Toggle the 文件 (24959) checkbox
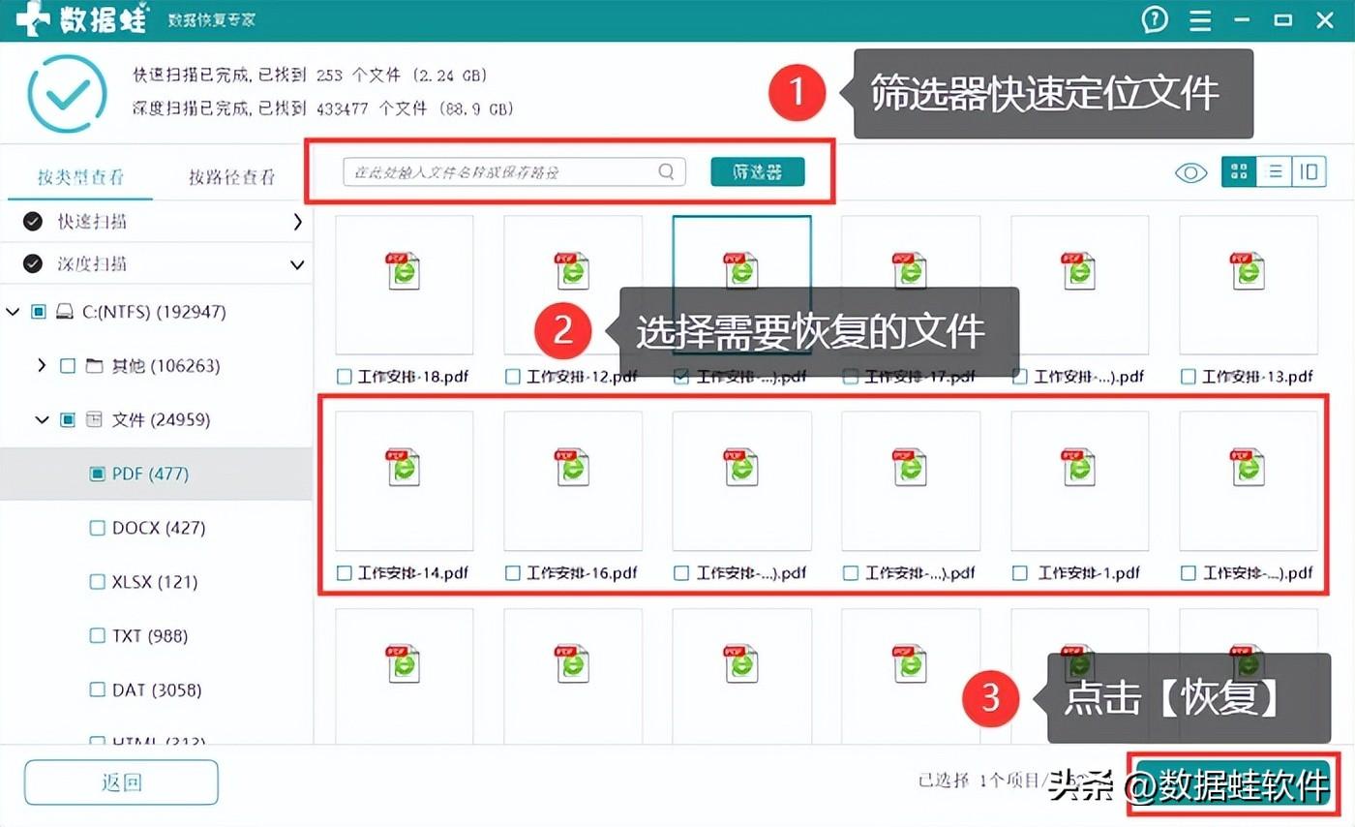This screenshot has height=827, width=1355. tap(67, 420)
